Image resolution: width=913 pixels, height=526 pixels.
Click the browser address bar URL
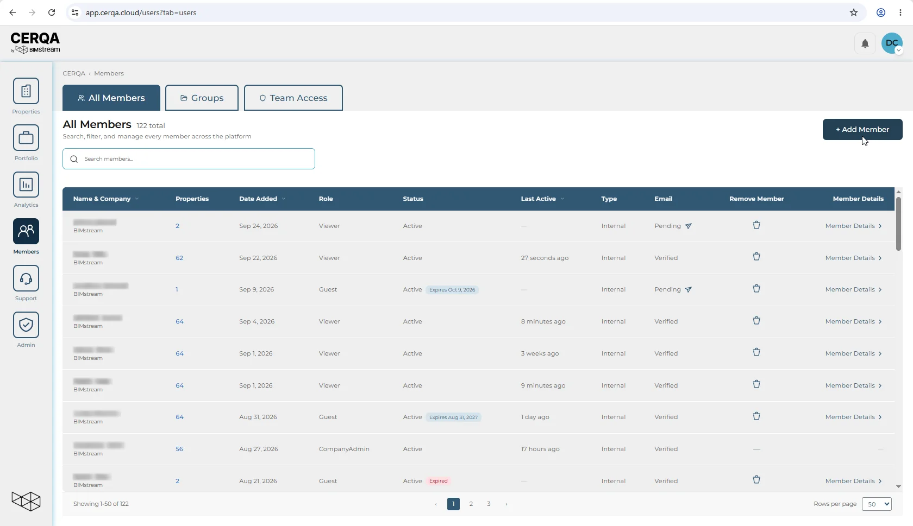click(141, 12)
